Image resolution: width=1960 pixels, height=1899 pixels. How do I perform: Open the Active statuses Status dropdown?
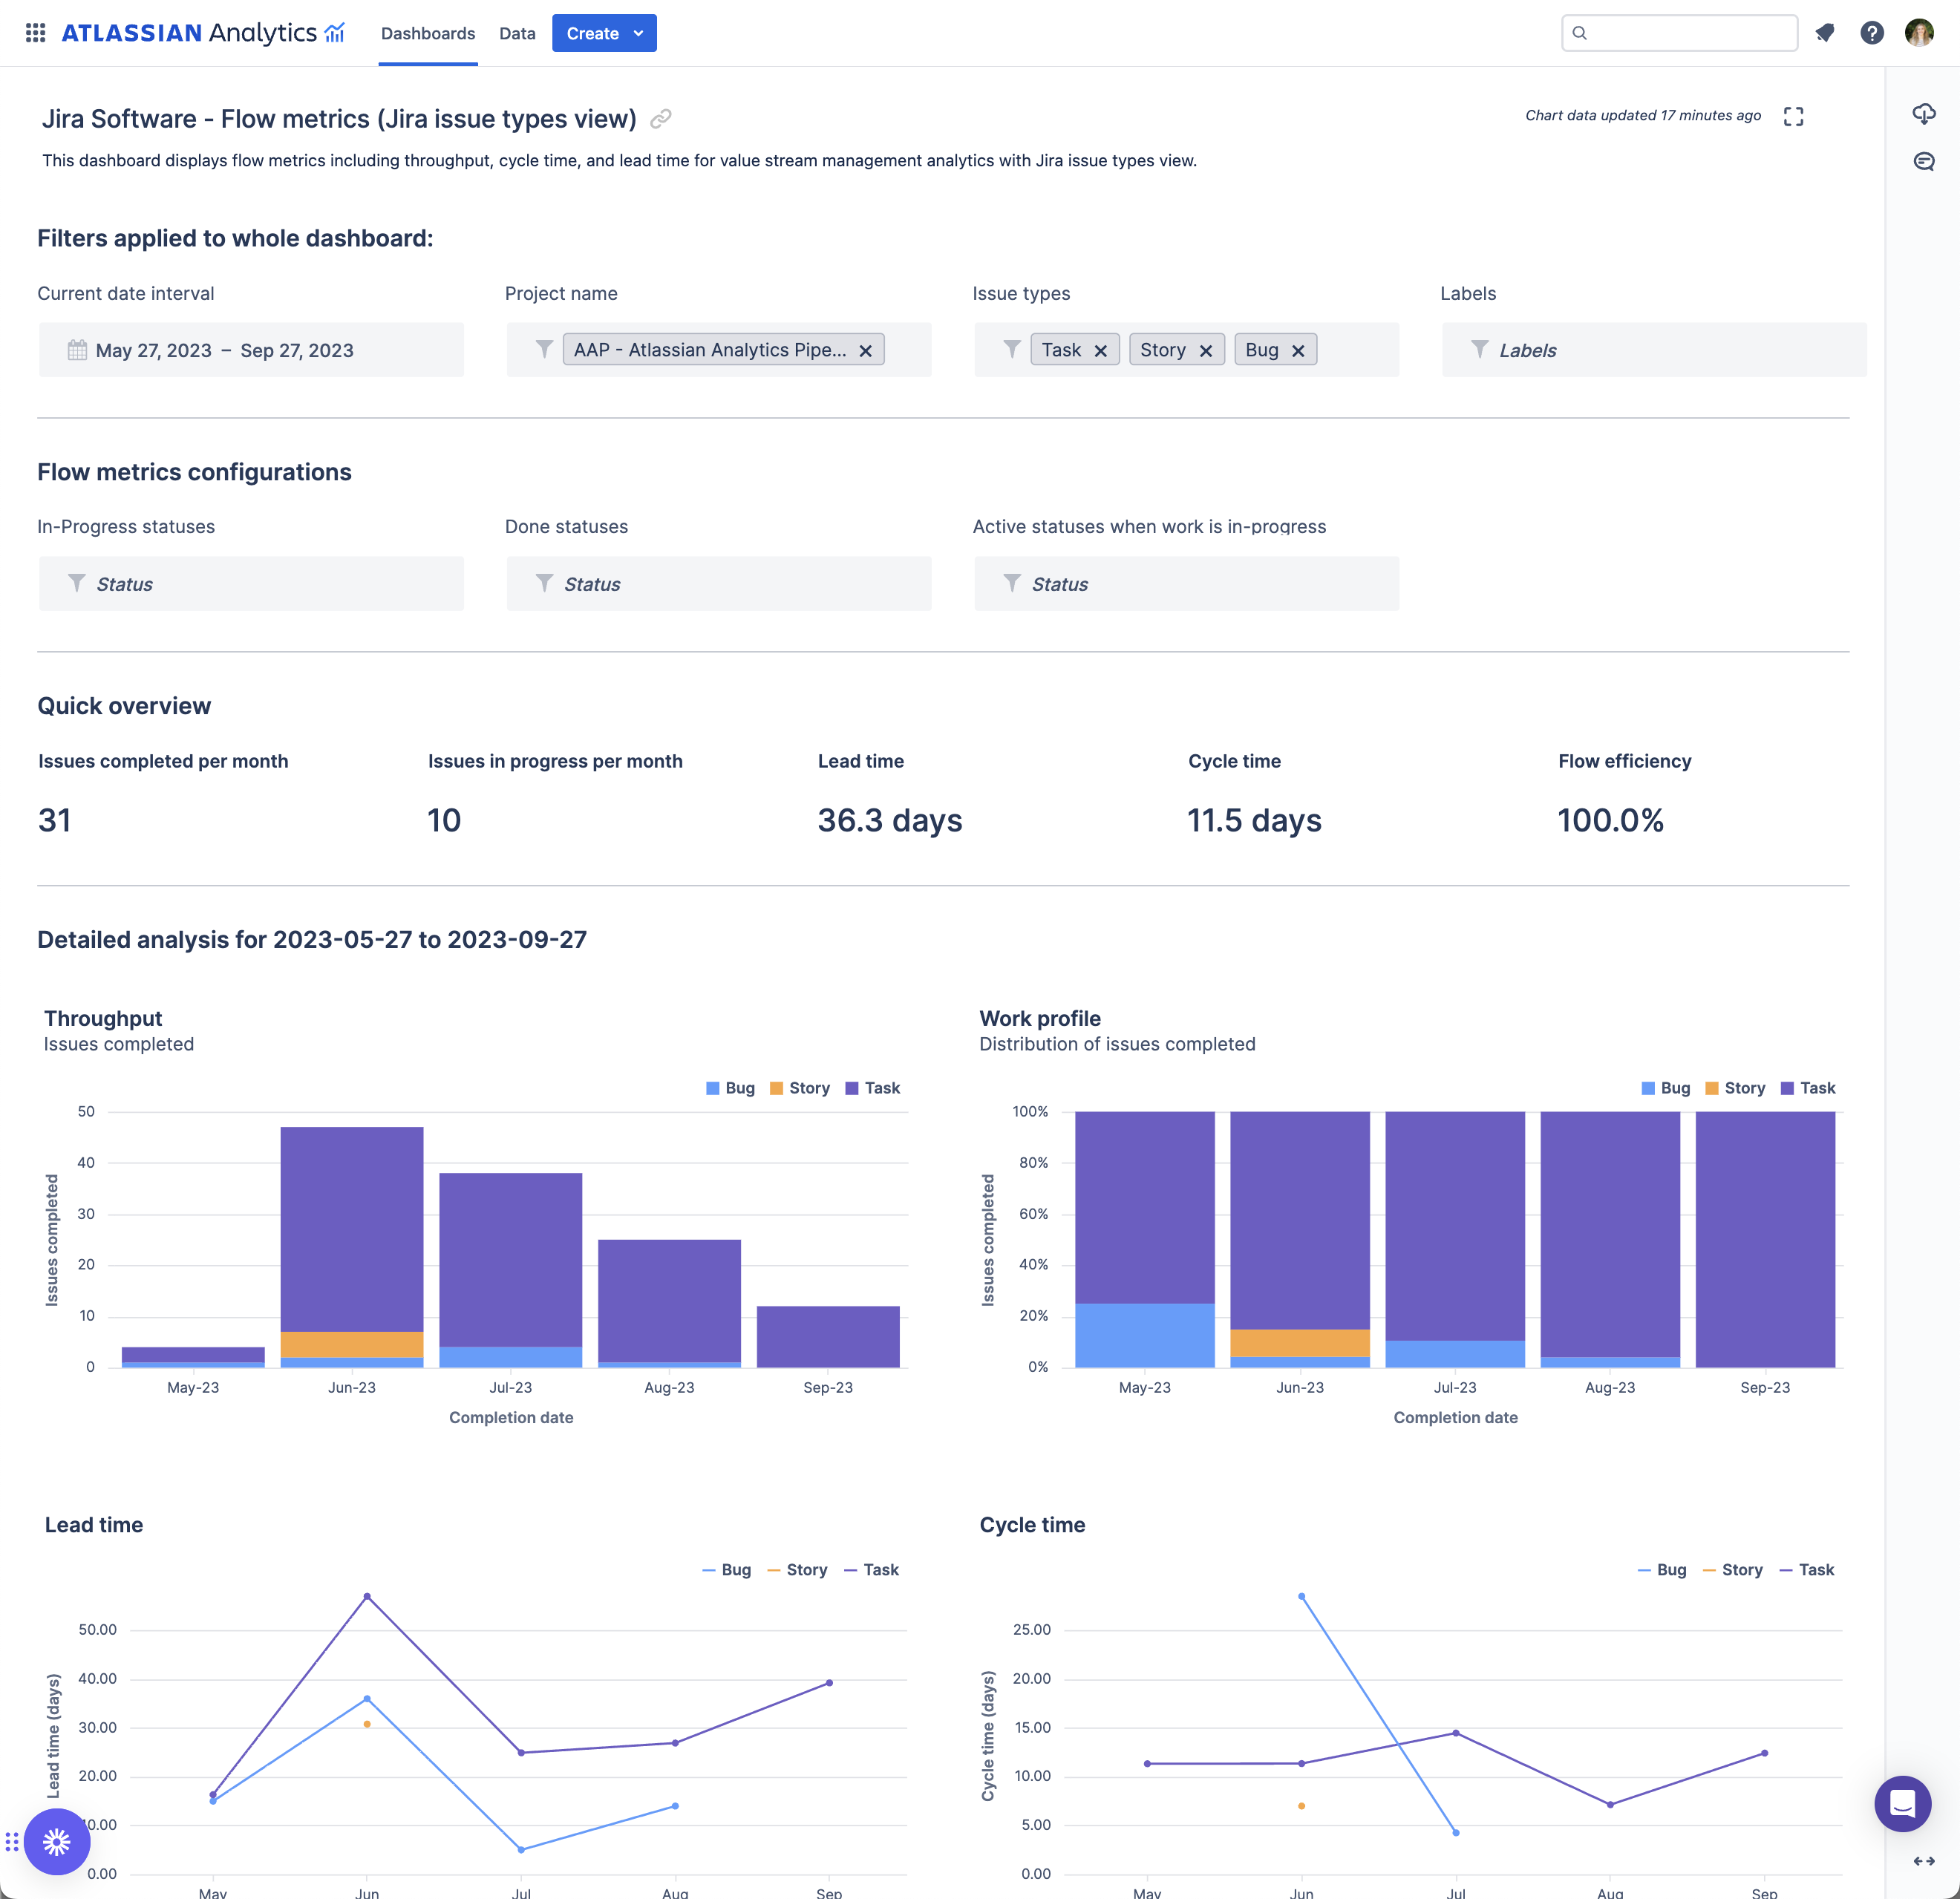point(1186,584)
